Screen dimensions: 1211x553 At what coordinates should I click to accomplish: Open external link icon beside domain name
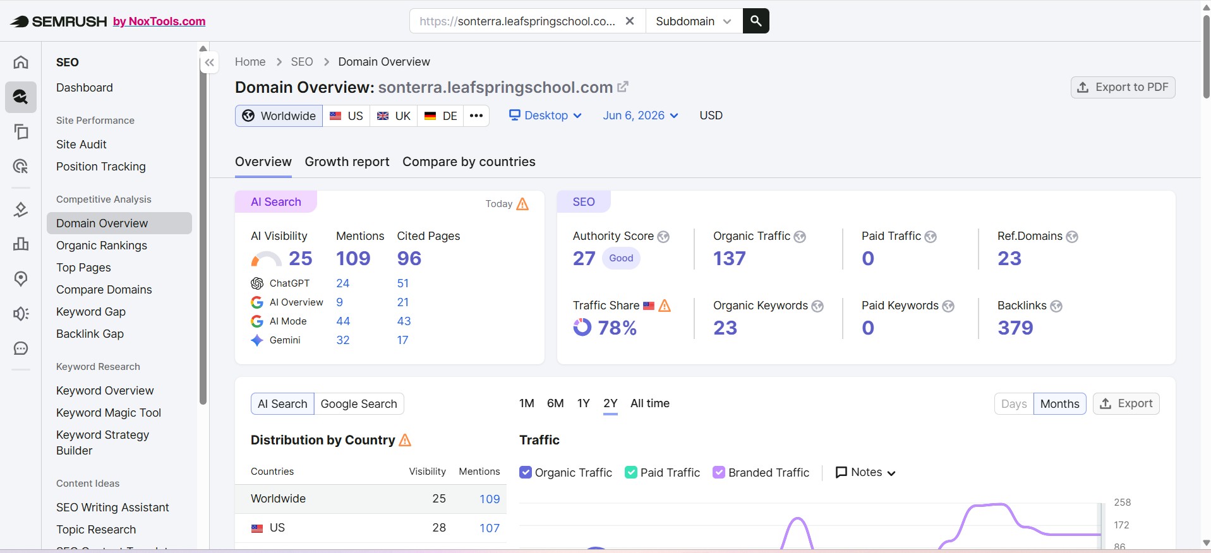click(x=623, y=86)
